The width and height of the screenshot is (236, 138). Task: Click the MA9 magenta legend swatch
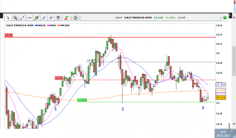coord(49,25)
